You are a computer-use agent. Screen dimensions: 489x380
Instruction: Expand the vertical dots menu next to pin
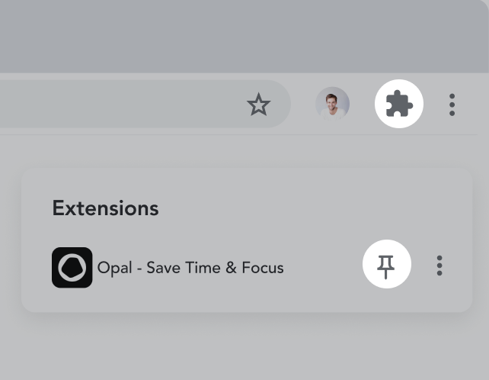tap(439, 266)
